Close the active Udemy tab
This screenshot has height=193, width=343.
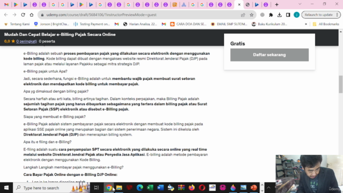pyautogui.click(x=239, y=5)
